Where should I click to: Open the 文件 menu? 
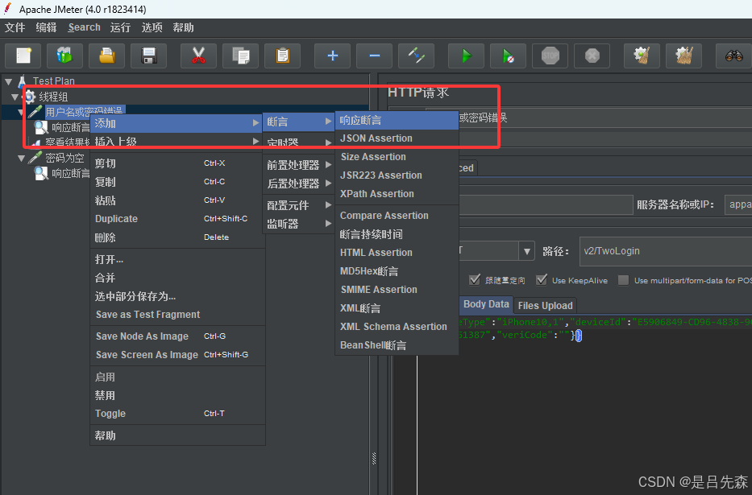15,27
